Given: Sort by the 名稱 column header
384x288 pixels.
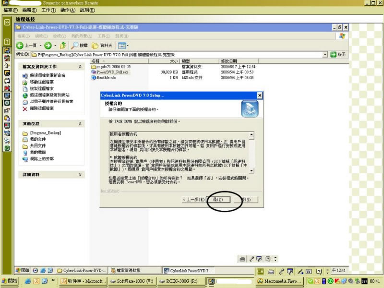Looking at the screenshot, I should (119, 61).
